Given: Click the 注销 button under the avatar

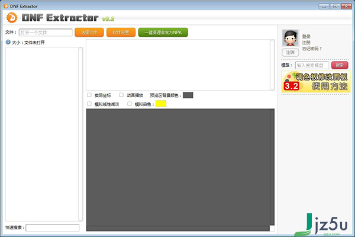Looking at the screenshot, I should pyautogui.click(x=289, y=53).
